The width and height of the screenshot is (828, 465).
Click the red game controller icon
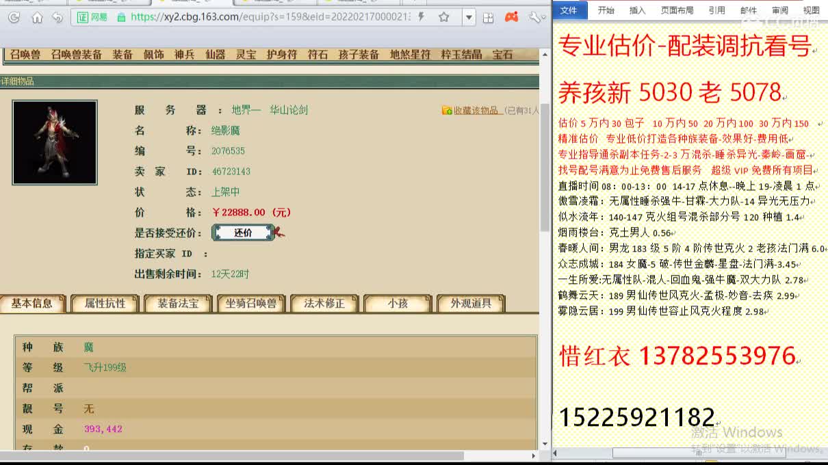(511, 17)
